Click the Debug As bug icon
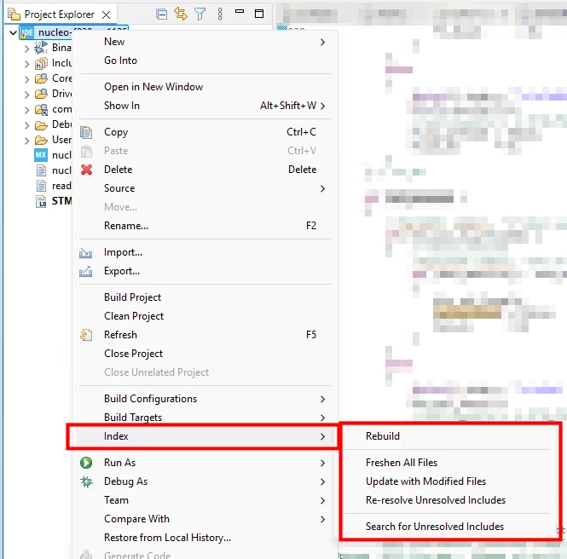This screenshot has height=559, width=567. pos(86,481)
